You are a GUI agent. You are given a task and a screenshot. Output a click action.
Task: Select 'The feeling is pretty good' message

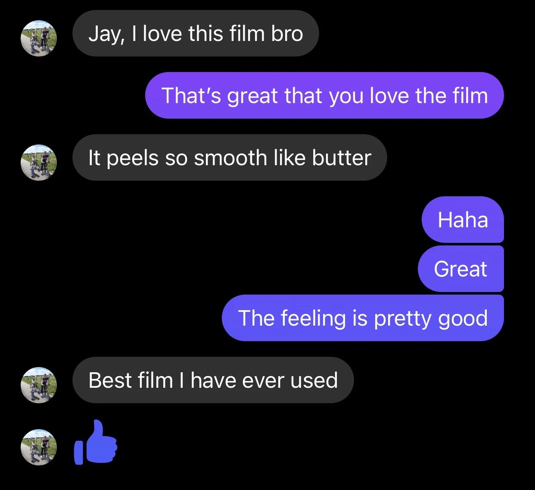click(363, 318)
